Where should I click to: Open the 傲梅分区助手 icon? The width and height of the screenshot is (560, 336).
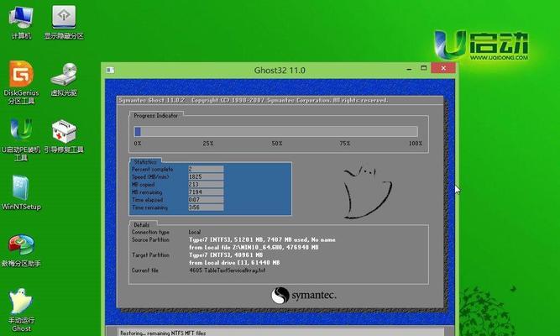pyautogui.click(x=21, y=250)
